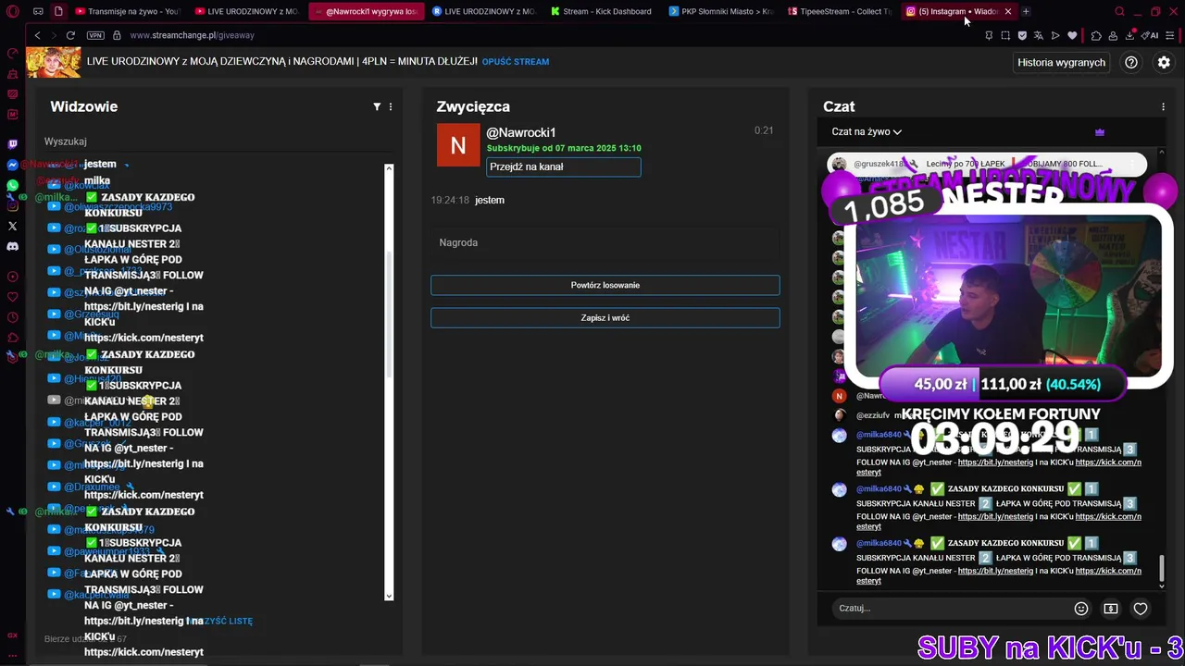
Task: Open the Easy setup menu icon
Action: tap(1171, 35)
